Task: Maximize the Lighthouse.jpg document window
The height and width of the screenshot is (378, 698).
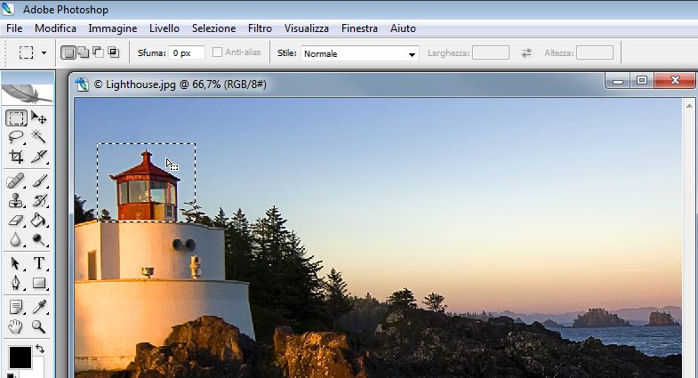Action: (642, 81)
